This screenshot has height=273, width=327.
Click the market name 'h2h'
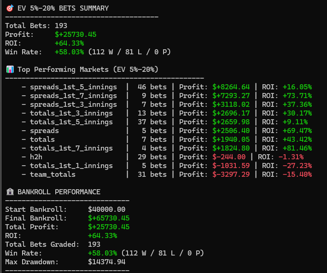pos(36,157)
